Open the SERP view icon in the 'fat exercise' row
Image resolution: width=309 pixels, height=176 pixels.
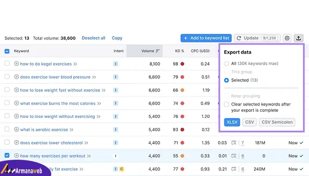[x=234, y=169]
